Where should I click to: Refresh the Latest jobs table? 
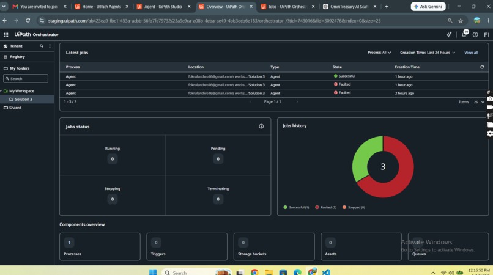click(481, 67)
